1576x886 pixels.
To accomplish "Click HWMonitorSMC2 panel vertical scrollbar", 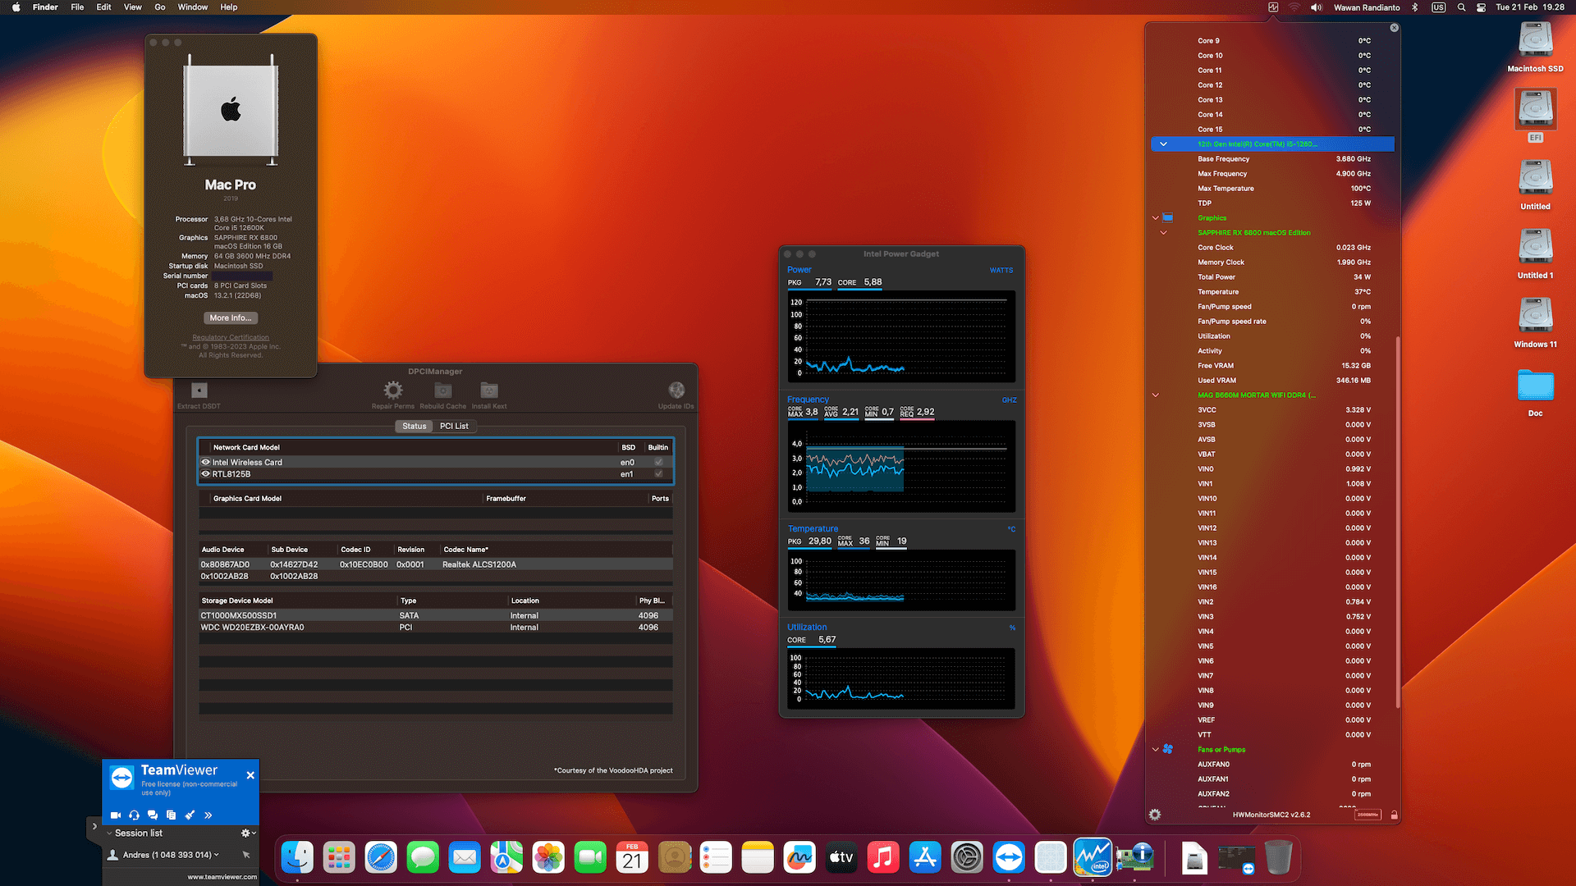I will 1397,521.
